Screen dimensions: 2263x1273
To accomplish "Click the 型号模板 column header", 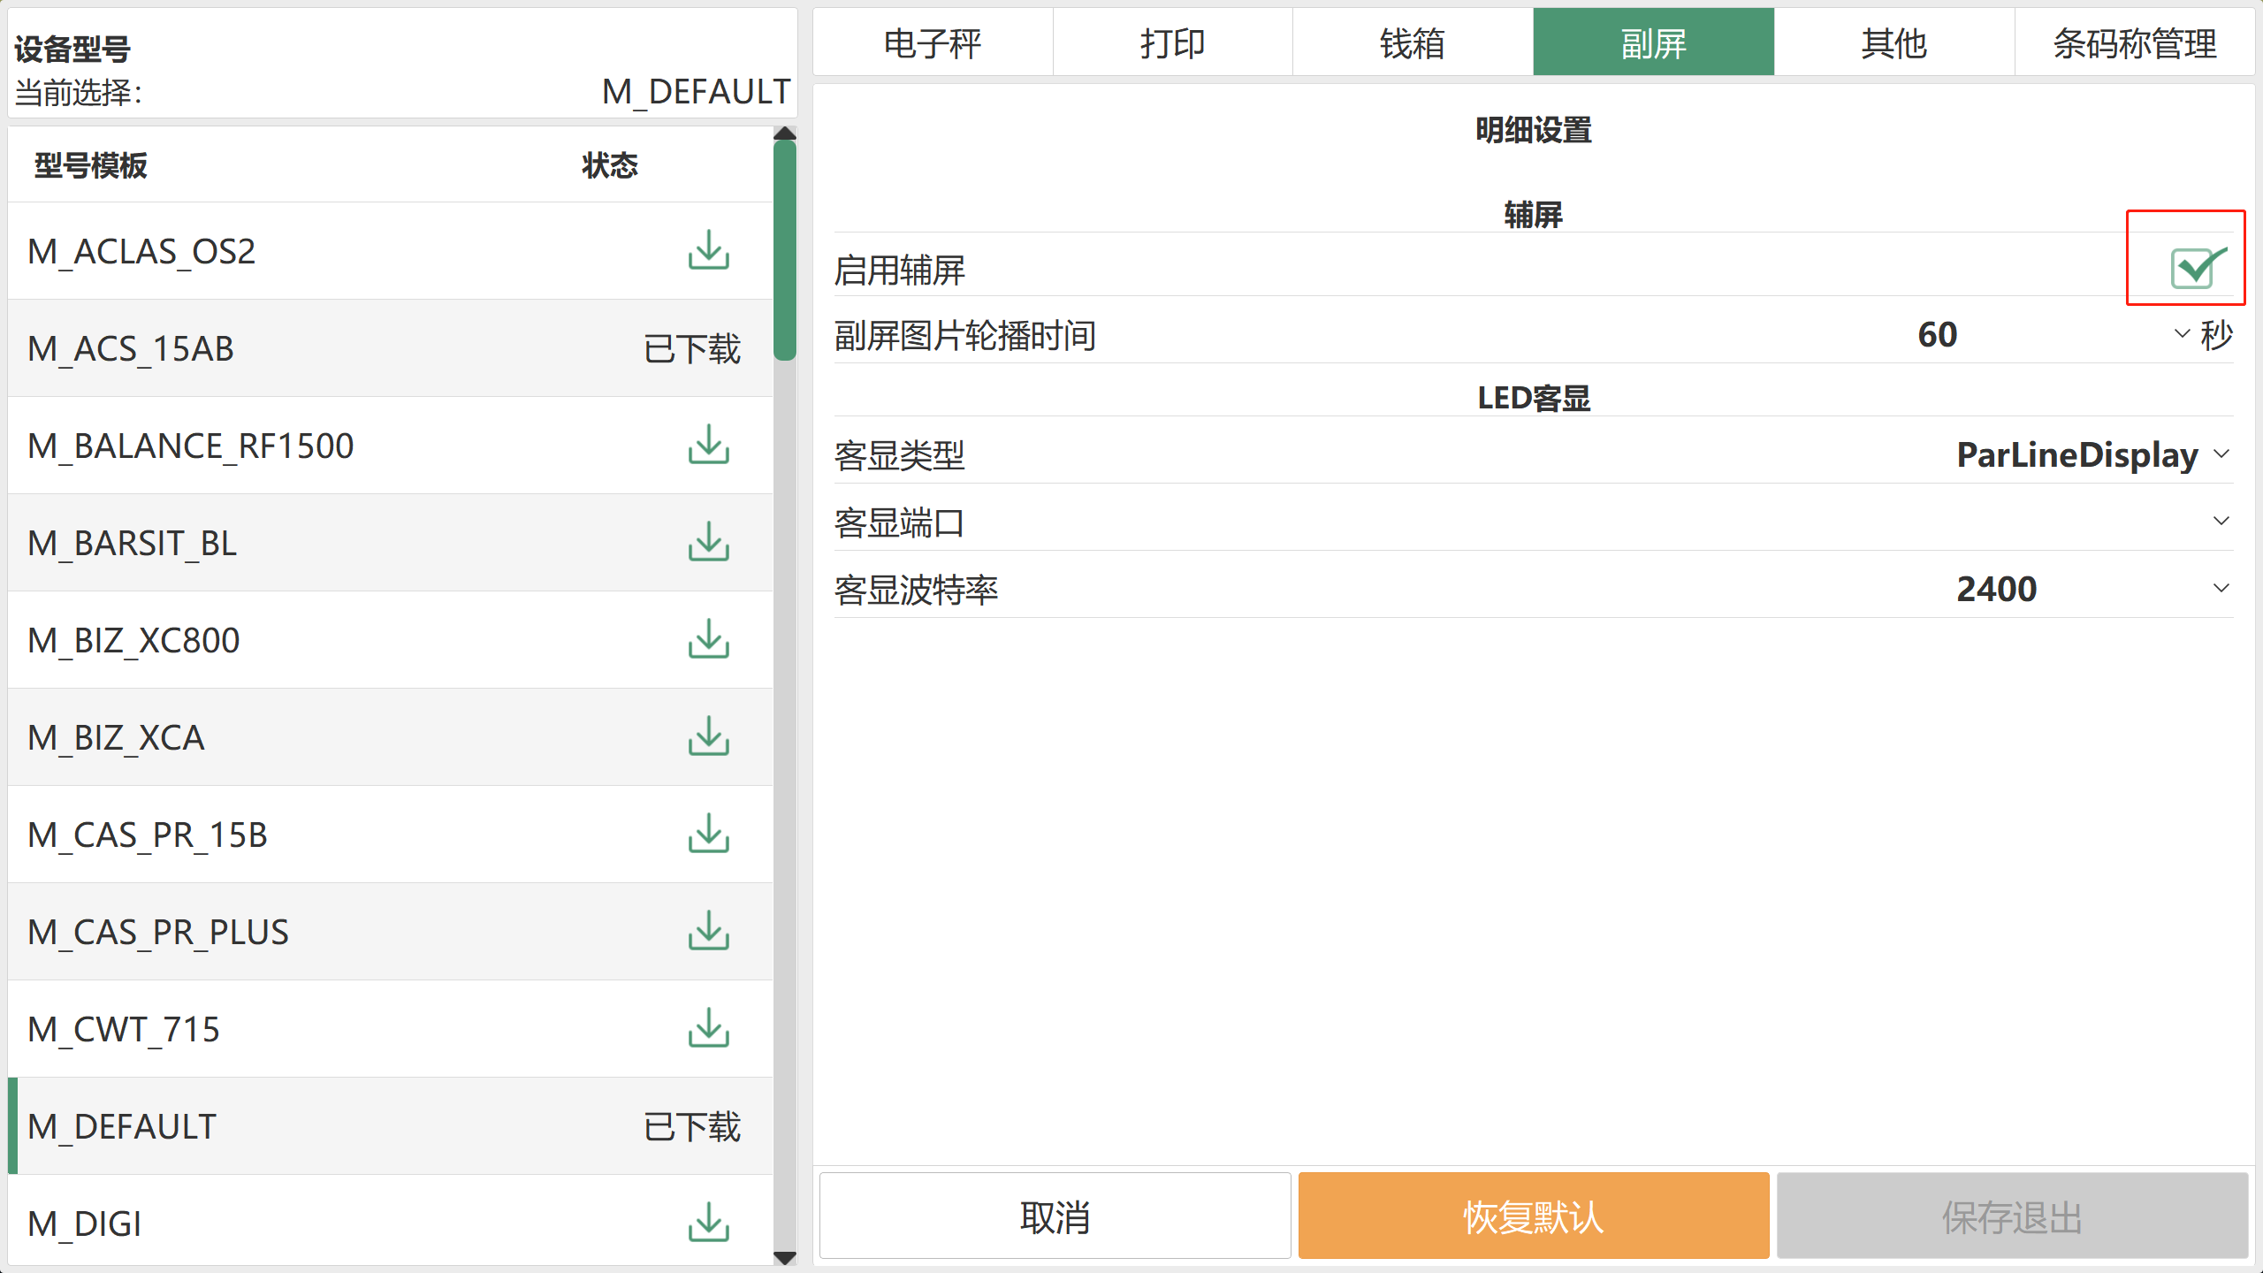I will (91, 165).
